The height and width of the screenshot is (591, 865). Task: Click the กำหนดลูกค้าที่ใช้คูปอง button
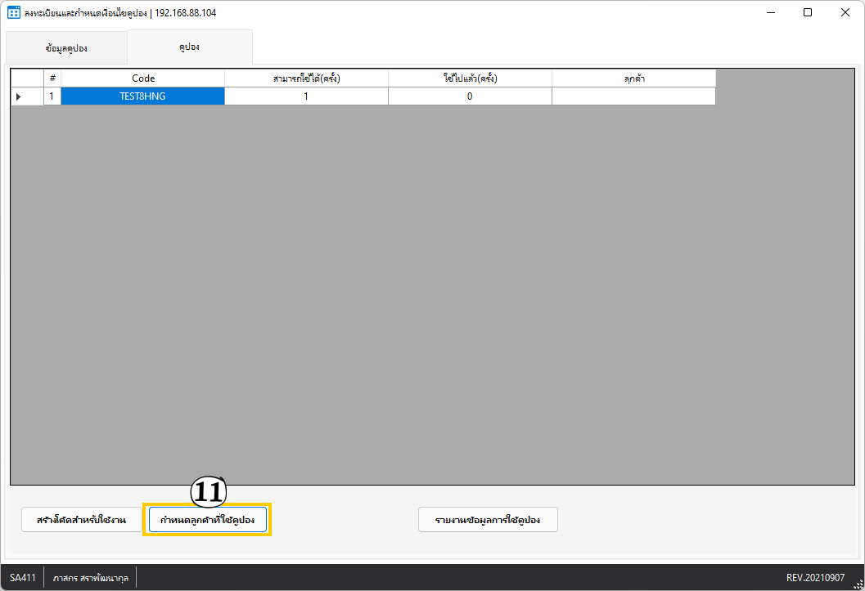[x=208, y=520]
